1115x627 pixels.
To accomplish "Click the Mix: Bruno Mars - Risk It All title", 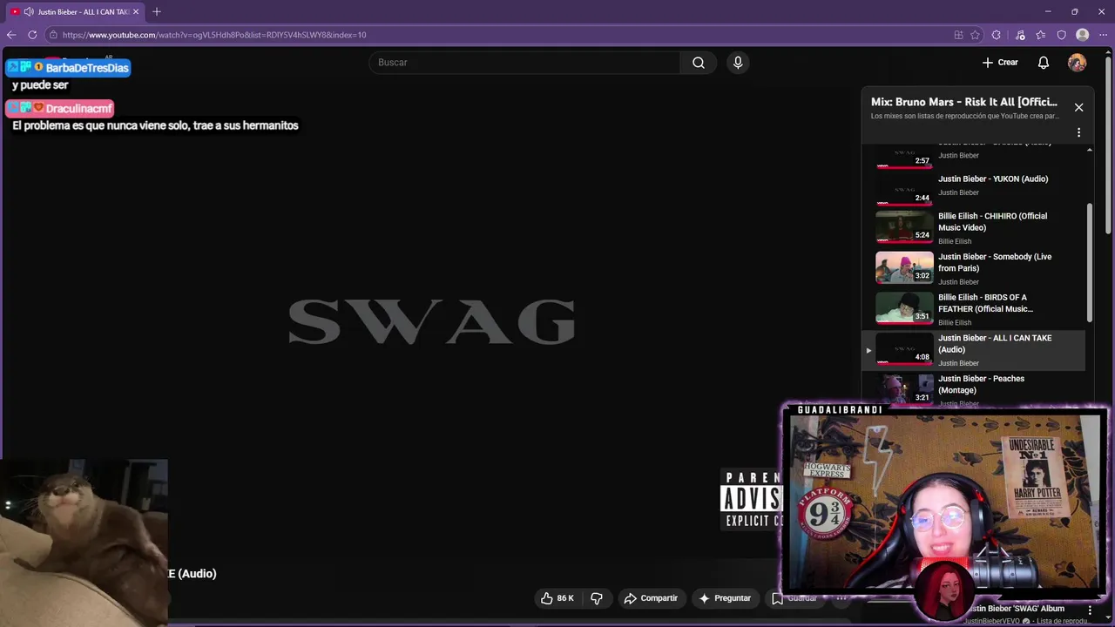I will [x=964, y=102].
